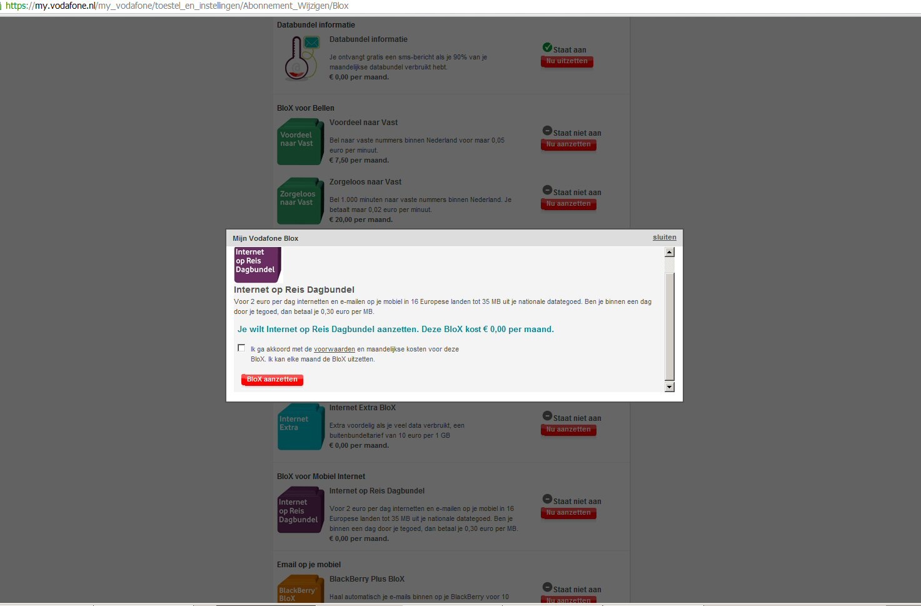
Task: Click Nu aanzetten for Voordeel naar Vast
Action: tap(568, 144)
